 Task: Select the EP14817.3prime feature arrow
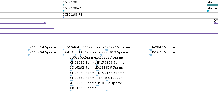(x=78, y=55)
